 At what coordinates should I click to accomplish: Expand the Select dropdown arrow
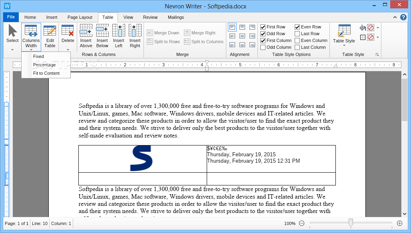(12, 50)
